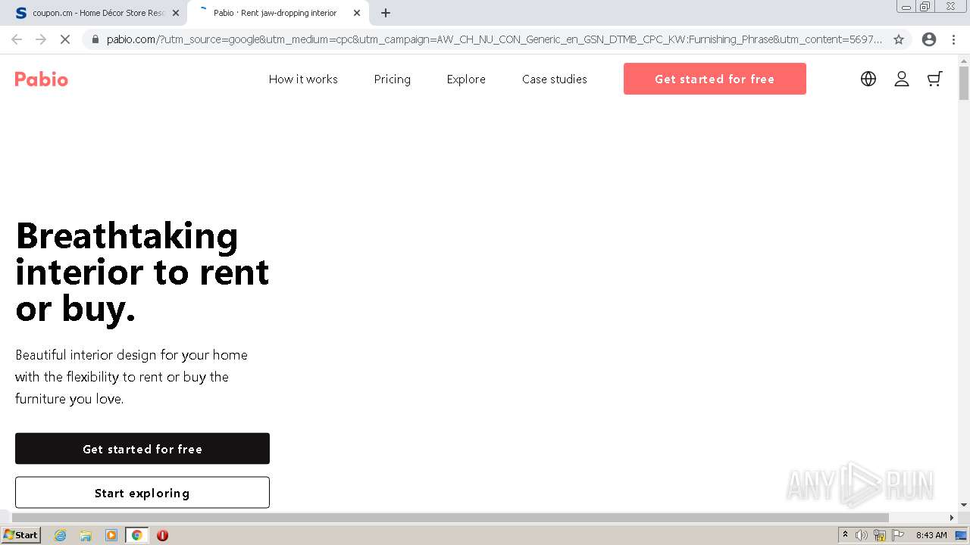Show hidden tray icons arrow
Screen dimensions: 970x545
[x=845, y=534]
